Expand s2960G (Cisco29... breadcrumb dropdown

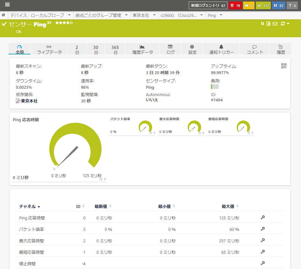(201, 15)
